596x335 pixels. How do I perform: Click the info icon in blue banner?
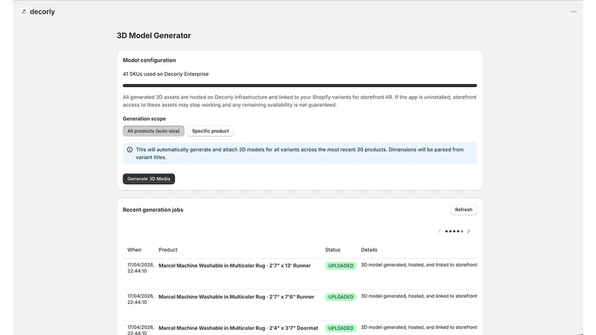pos(130,150)
